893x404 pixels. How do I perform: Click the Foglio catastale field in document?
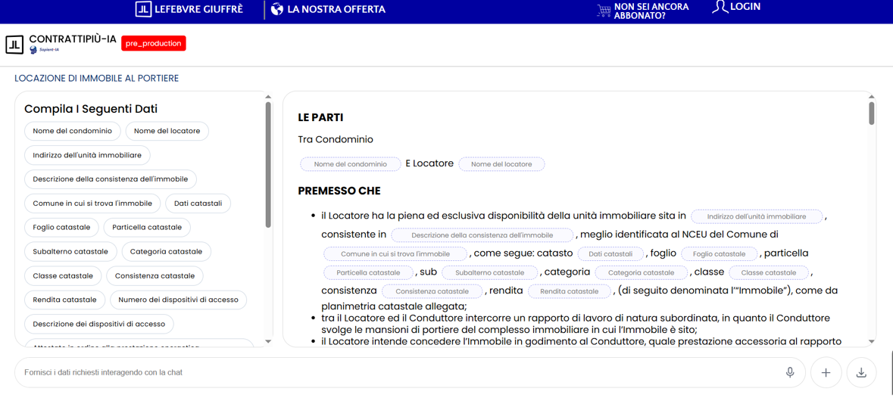coord(719,254)
